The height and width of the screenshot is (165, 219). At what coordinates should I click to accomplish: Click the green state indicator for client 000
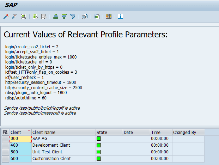(x=99, y=139)
